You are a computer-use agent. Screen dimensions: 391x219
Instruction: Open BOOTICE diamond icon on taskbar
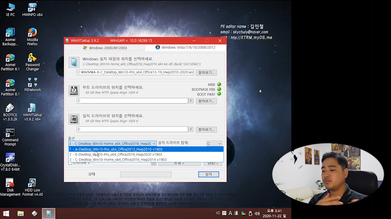click(34, 214)
